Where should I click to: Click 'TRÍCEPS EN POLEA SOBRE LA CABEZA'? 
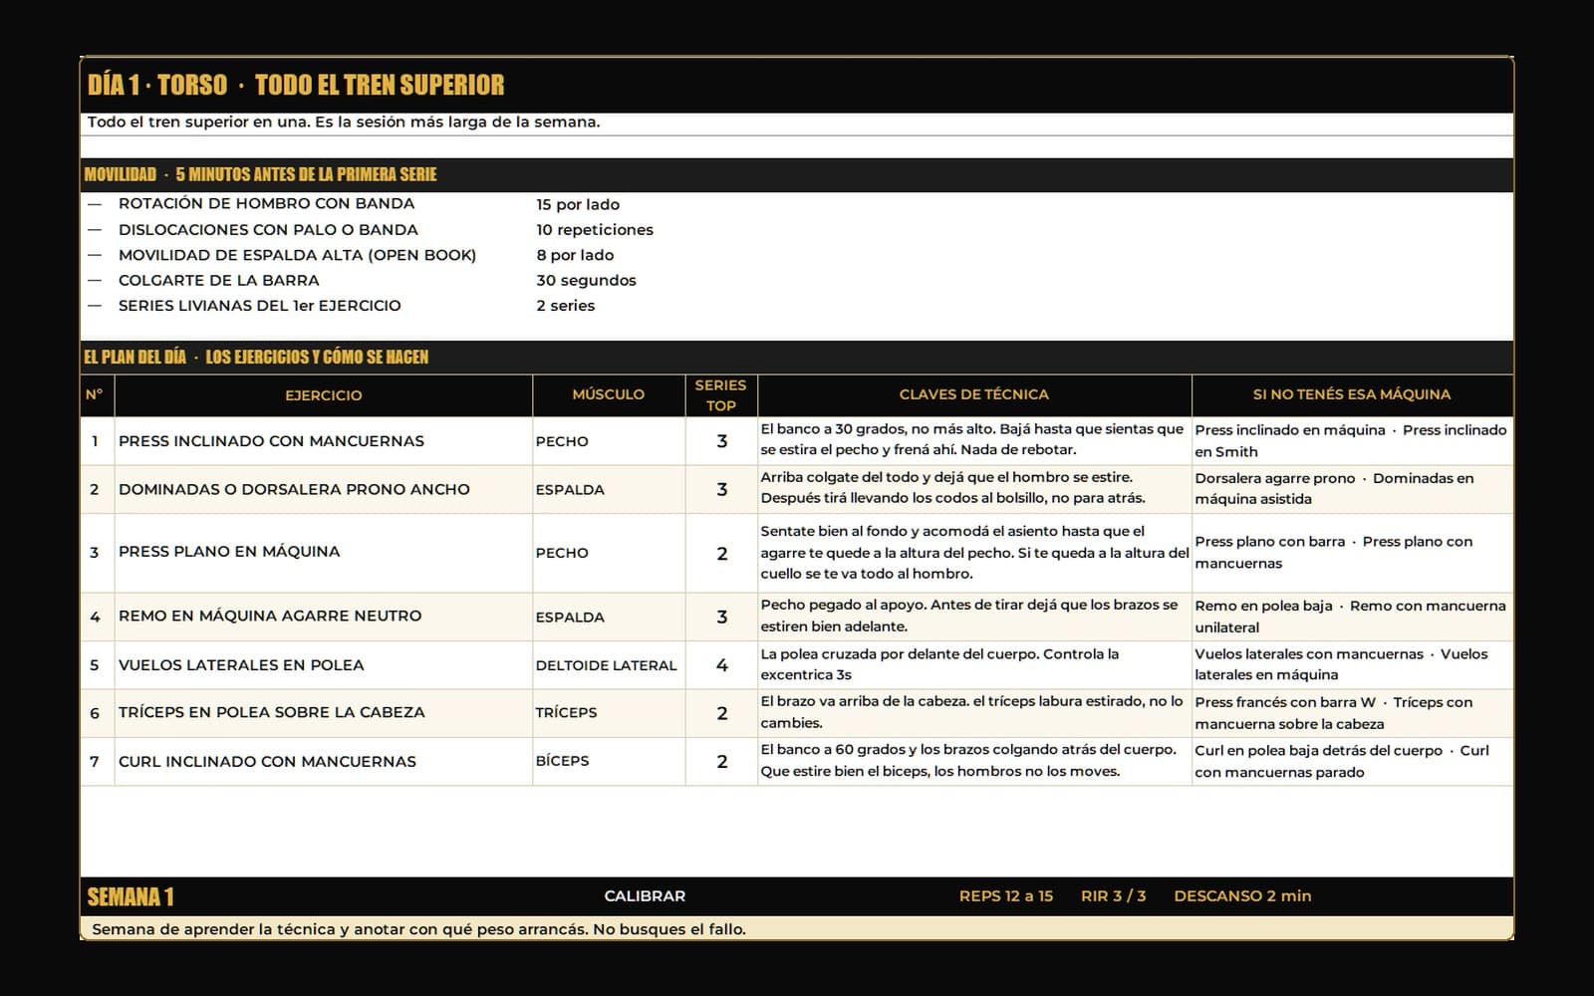pos(324,712)
